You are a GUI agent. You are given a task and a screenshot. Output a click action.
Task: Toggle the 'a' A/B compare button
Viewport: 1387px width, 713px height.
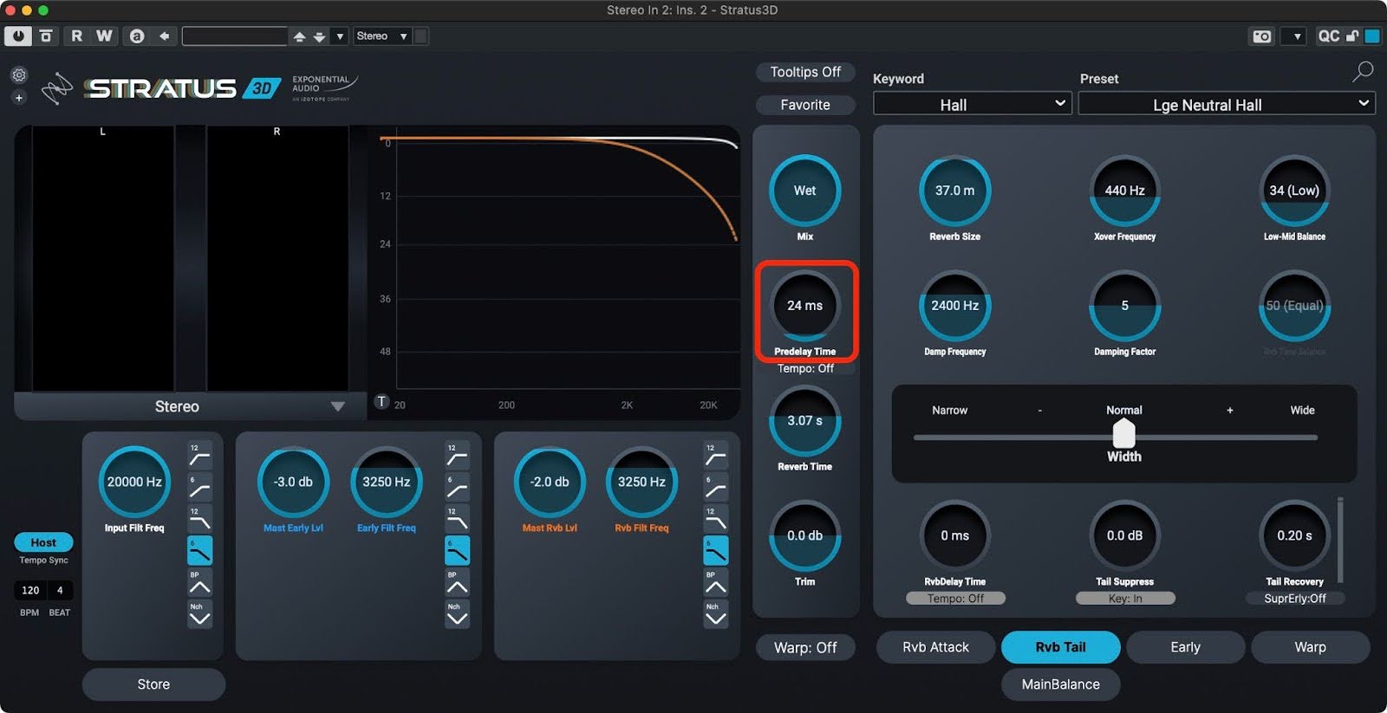point(136,36)
